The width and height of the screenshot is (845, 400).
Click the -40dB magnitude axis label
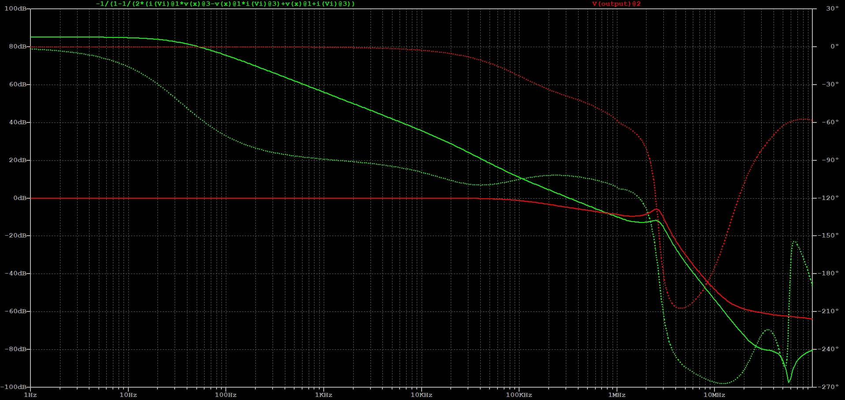15,274
